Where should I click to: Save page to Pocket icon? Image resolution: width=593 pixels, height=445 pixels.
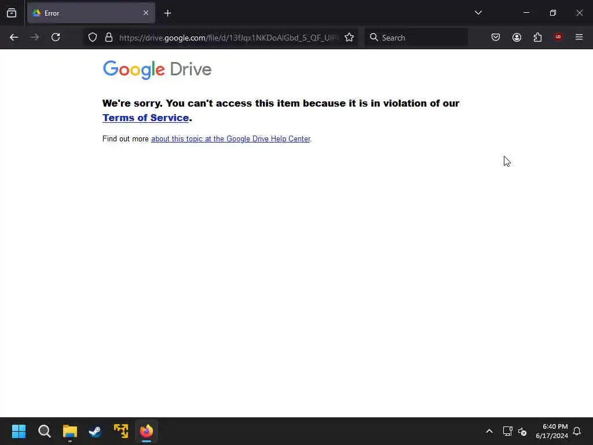pos(496,37)
